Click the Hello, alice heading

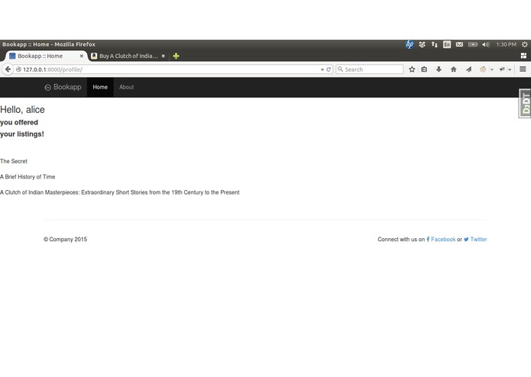click(22, 110)
